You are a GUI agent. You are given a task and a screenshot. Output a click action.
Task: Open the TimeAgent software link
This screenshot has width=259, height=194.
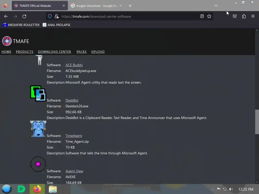click(x=74, y=136)
